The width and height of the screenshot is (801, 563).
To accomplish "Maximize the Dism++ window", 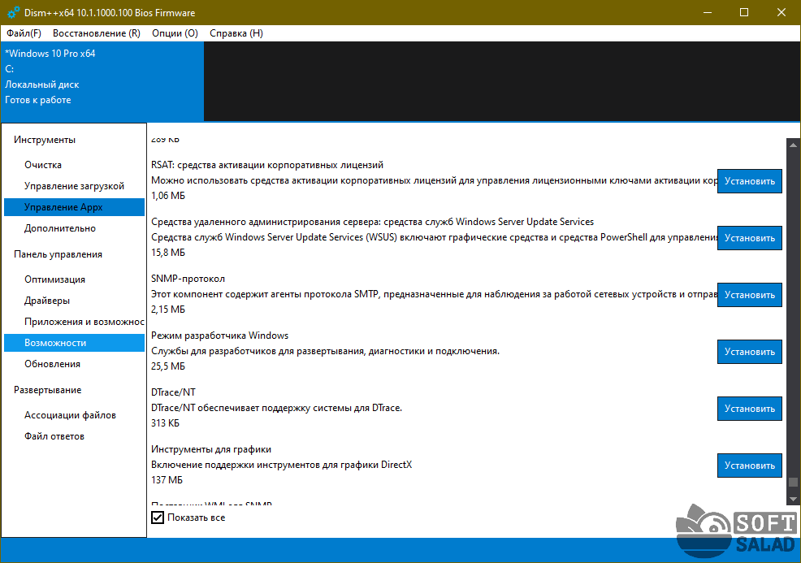I will click(744, 12).
